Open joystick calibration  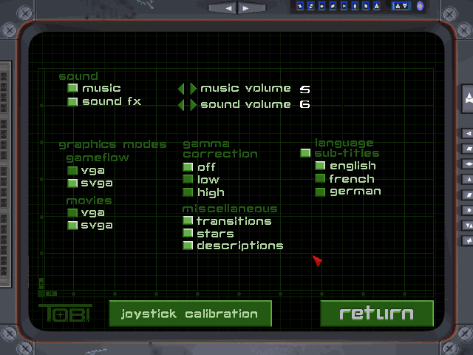pyautogui.click(x=191, y=314)
